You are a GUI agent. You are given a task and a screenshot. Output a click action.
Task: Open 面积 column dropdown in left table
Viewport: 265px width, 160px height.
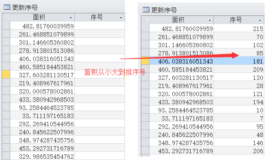70,18
